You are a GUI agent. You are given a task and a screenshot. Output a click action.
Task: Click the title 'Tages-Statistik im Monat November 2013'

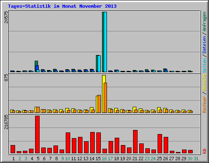[x=62, y=6]
